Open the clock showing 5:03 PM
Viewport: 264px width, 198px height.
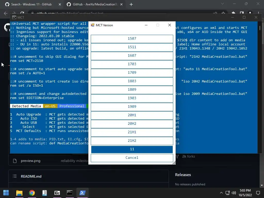pyautogui.click(x=245, y=193)
